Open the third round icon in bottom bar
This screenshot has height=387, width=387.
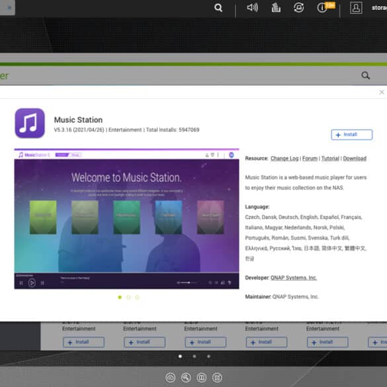(x=201, y=378)
